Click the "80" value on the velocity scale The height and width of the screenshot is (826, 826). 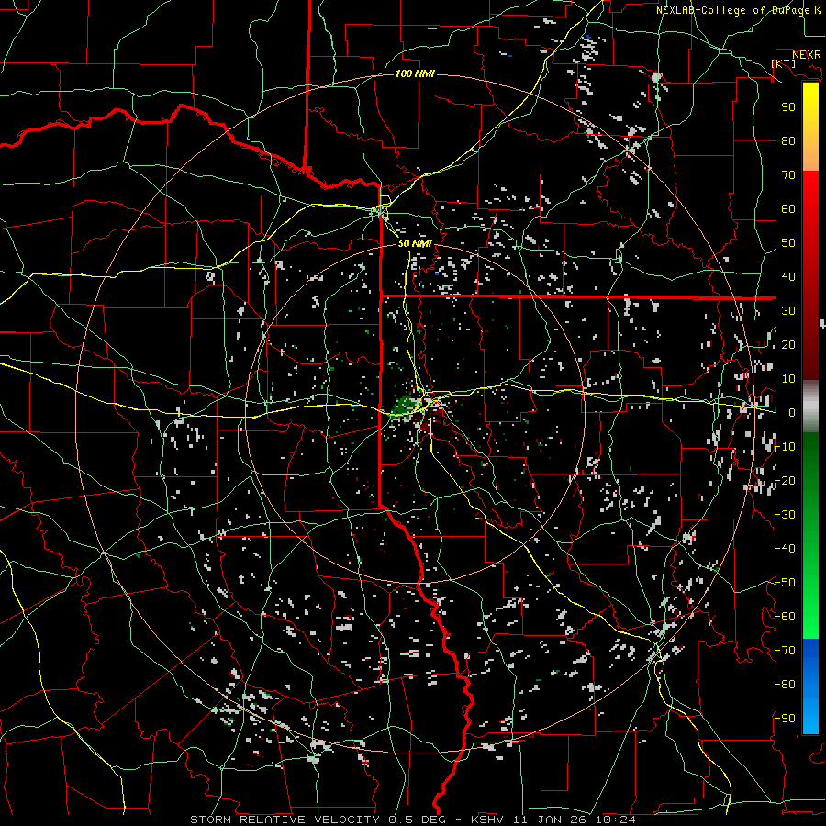(x=788, y=140)
